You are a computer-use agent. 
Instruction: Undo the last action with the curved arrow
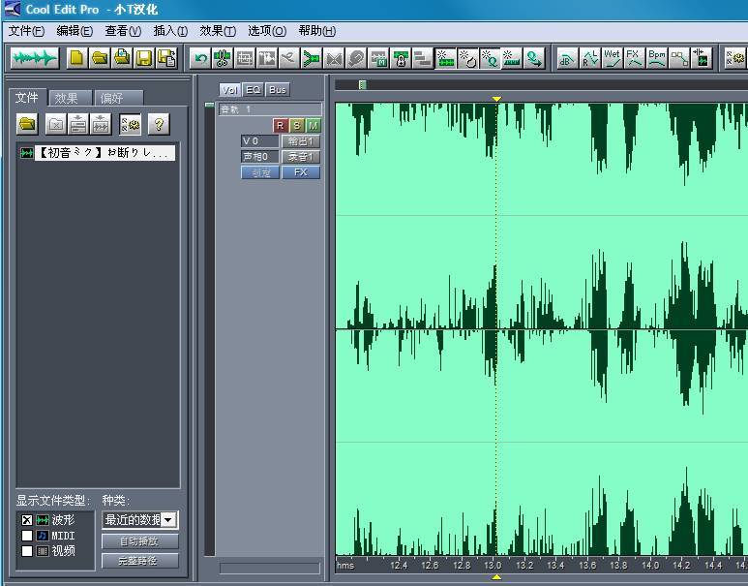200,59
